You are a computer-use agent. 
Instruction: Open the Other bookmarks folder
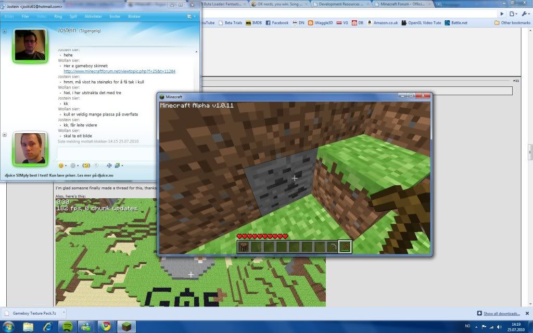point(512,23)
